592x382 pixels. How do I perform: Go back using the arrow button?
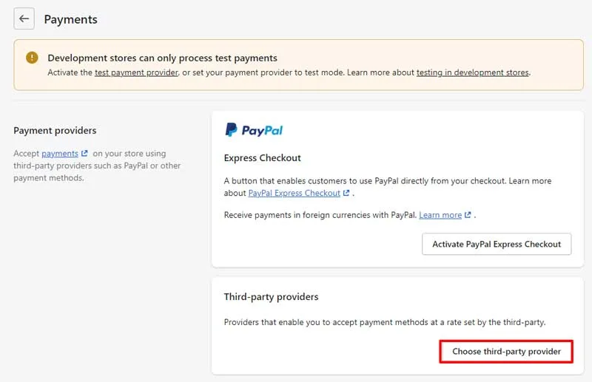(x=24, y=18)
